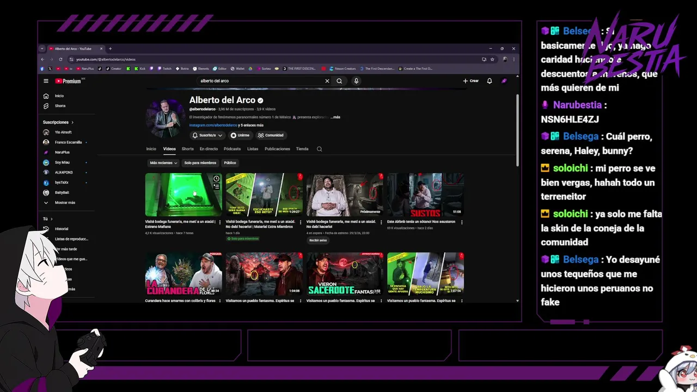Screen dimensions: 697x392
Task: Open 'y 5 enlaces más' links
Action: click(x=251, y=125)
